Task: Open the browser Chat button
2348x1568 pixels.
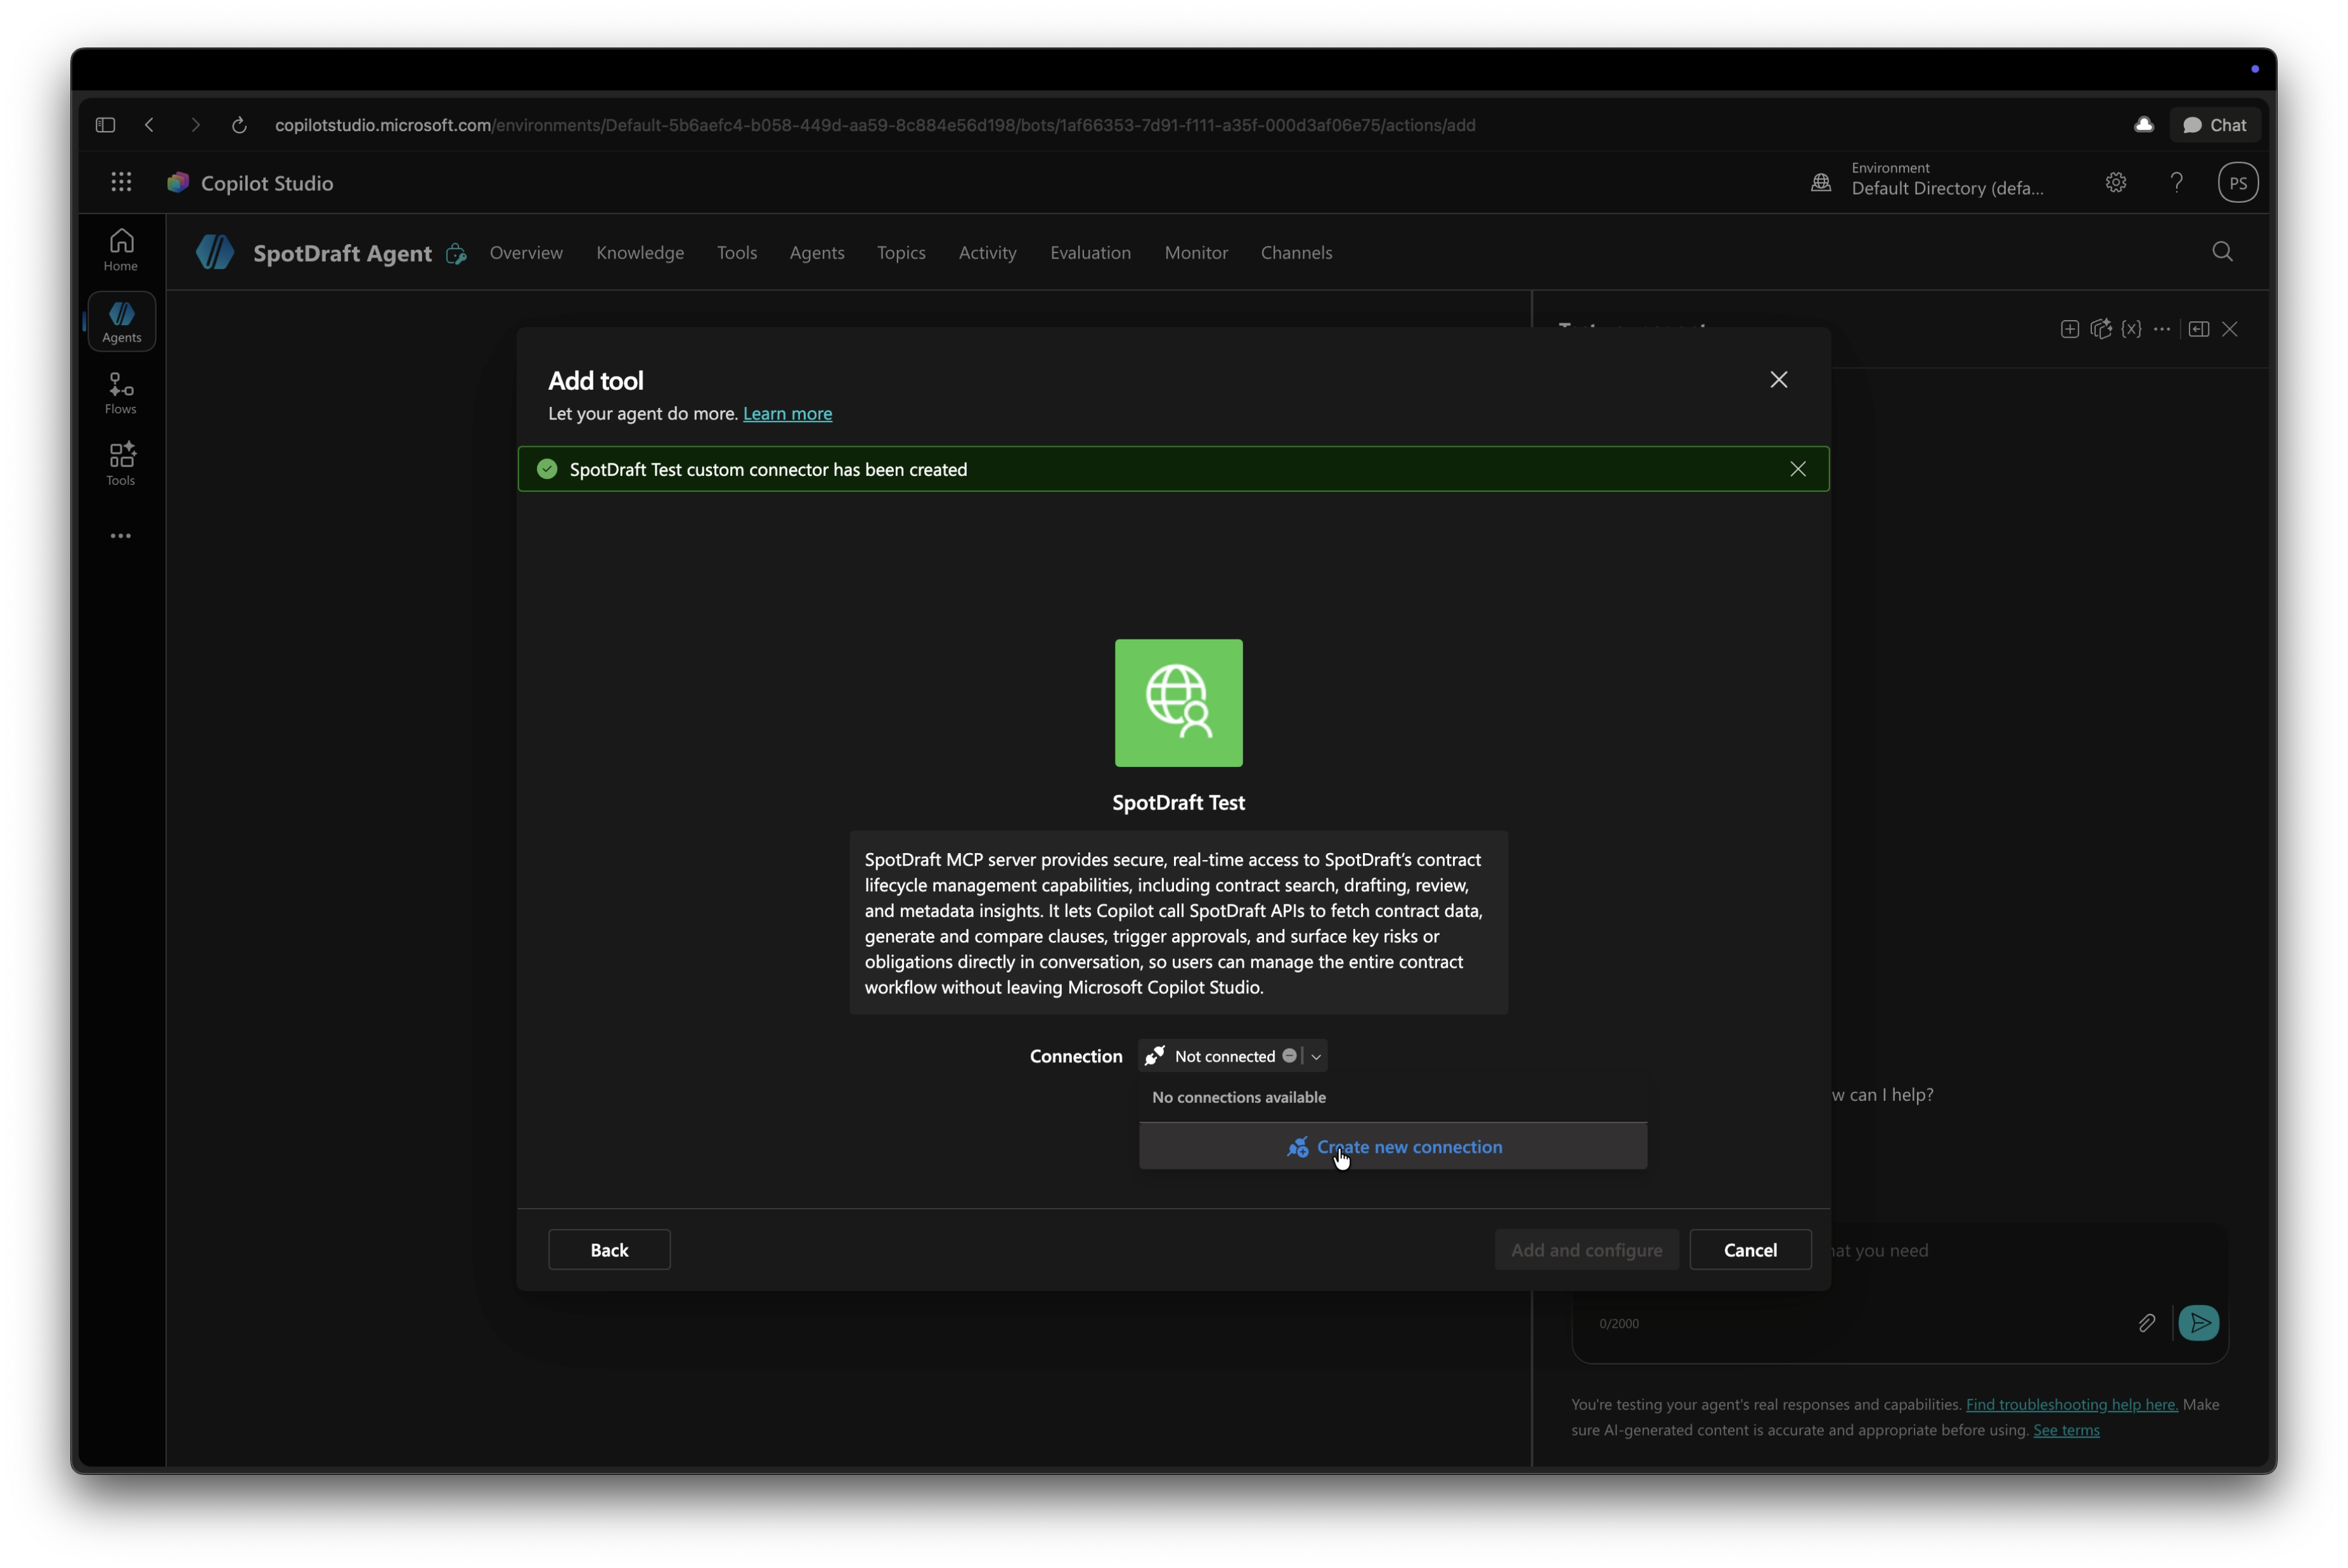Action: pos(2215,125)
